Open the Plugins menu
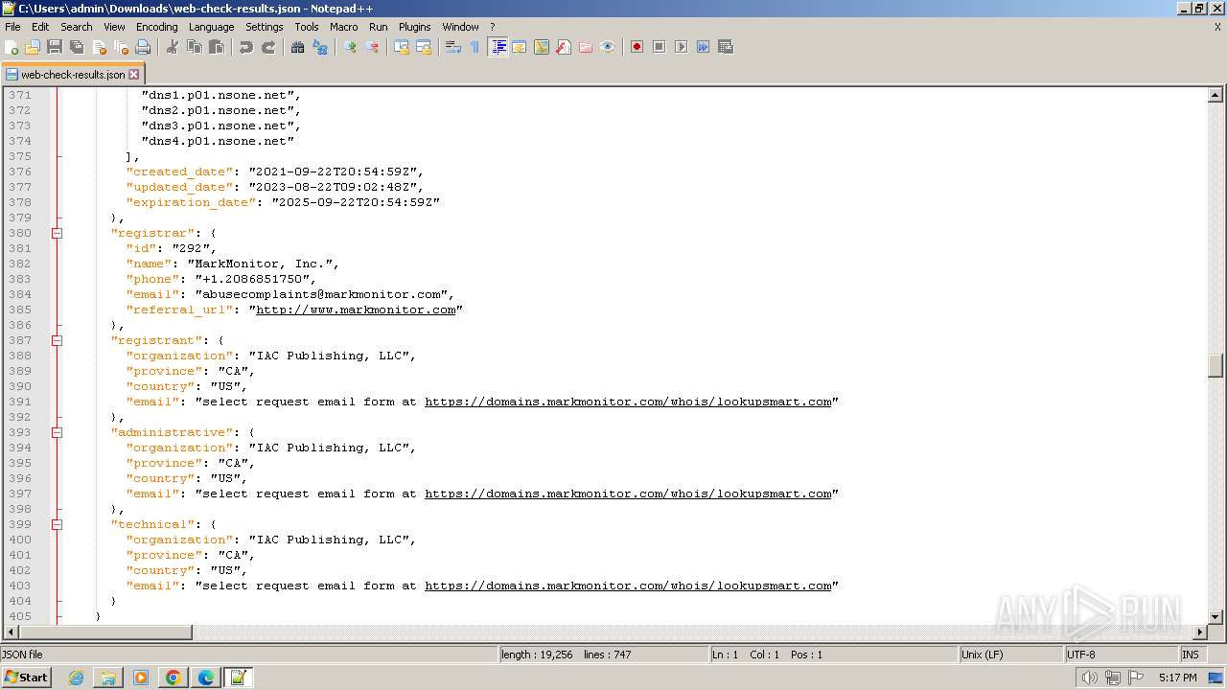 415,27
